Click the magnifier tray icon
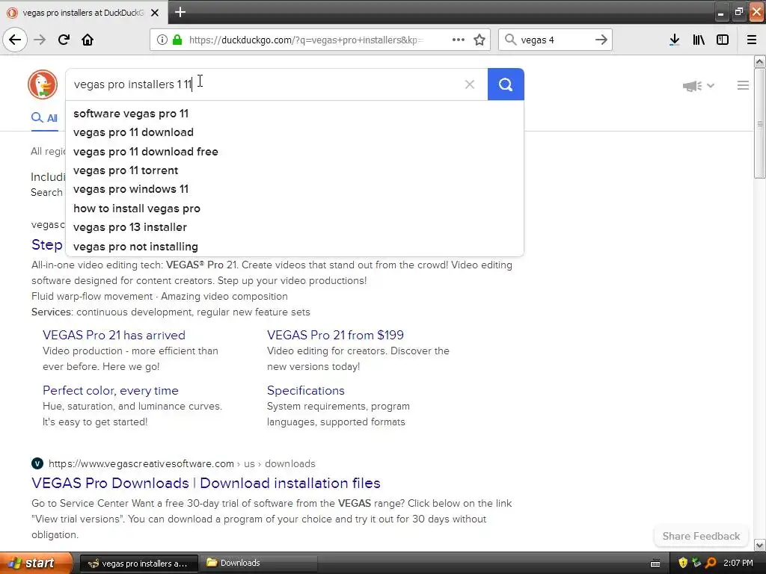The height and width of the screenshot is (574, 766). 711,564
